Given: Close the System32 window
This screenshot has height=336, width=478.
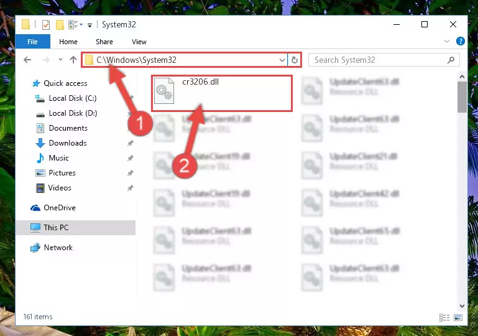Looking at the screenshot, I should click(453, 24).
